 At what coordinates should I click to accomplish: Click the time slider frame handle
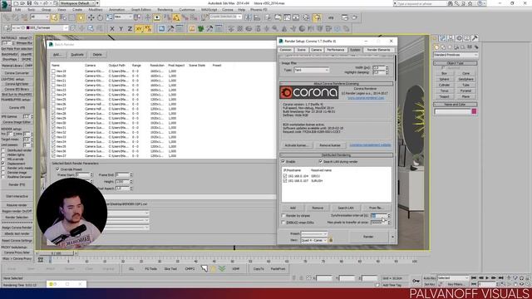click(56, 253)
